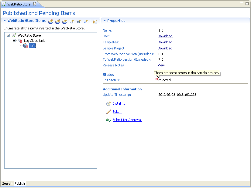Click the update timestamp value 2012-03-26
Viewport: 251px width, 188px height.
click(177, 95)
